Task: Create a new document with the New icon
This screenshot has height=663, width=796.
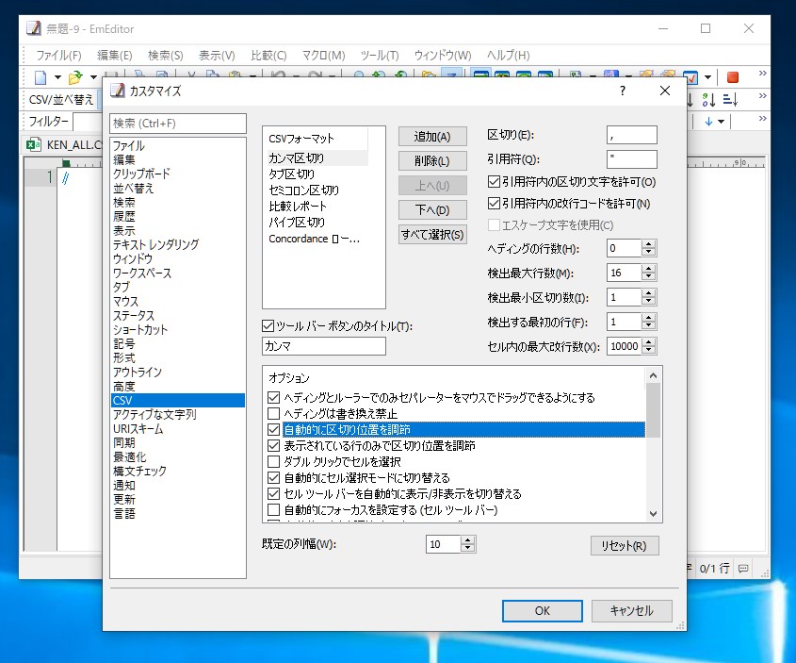Action: click(x=40, y=77)
